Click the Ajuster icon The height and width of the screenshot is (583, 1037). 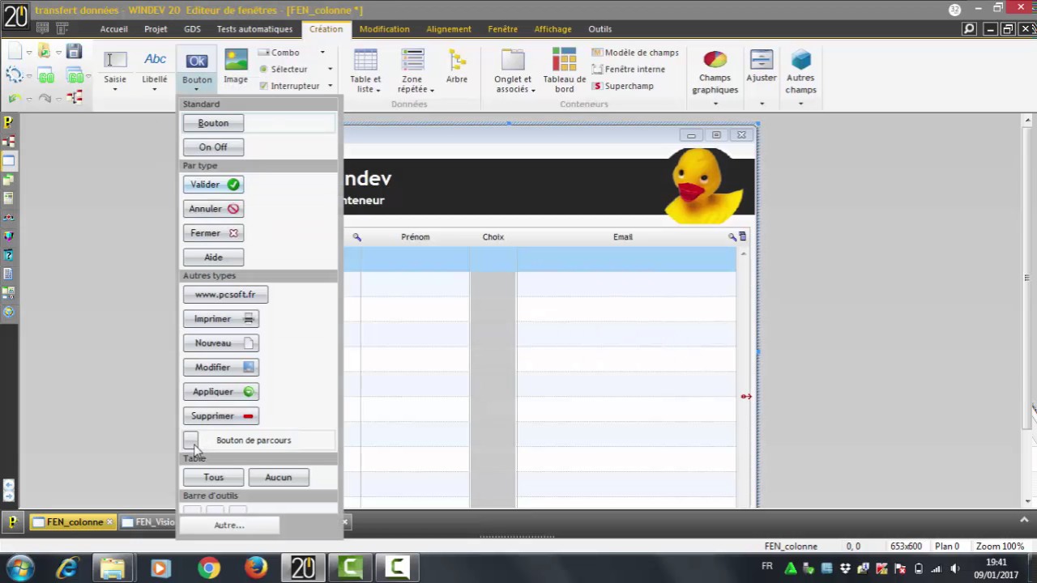[x=762, y=61]
